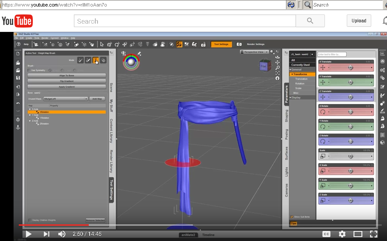
Task: Click the Apply Gradient button
Action: [66, 87]
